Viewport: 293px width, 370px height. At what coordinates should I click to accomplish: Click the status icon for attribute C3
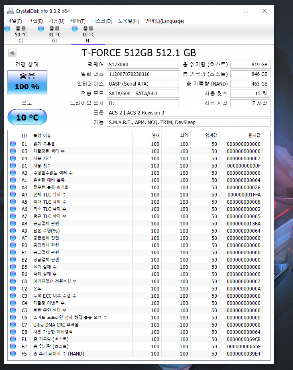(x=13, y=296)
